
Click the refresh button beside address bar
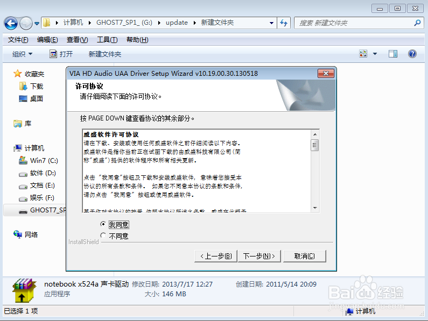click(x=284, y=23)
